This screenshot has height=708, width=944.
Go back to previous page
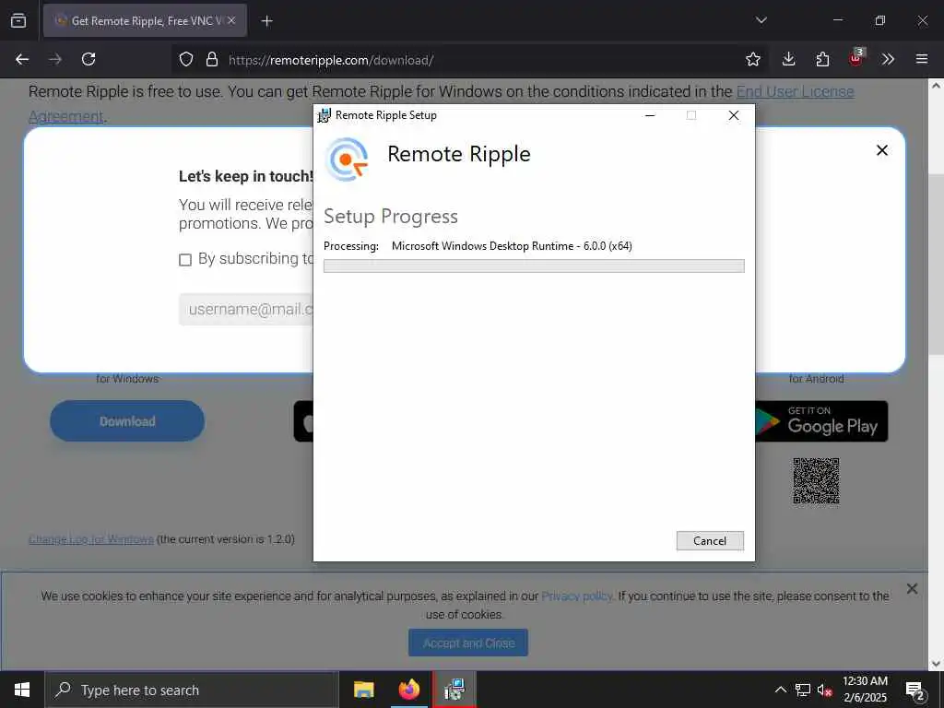(x=22, y=59)
